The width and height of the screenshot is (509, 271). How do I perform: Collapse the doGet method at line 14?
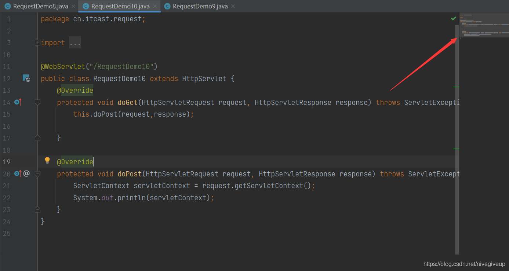pos(37,102)
